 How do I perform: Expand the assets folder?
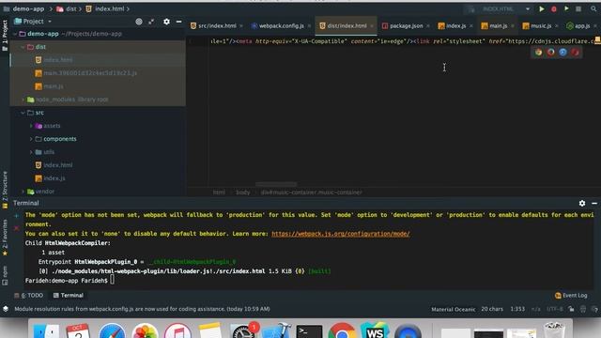pos(31,126)
